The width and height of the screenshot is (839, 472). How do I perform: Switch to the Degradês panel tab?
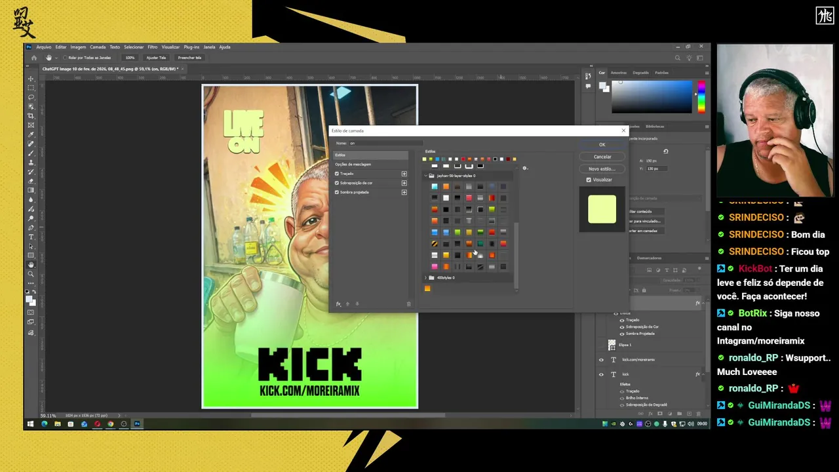point(640,73)
